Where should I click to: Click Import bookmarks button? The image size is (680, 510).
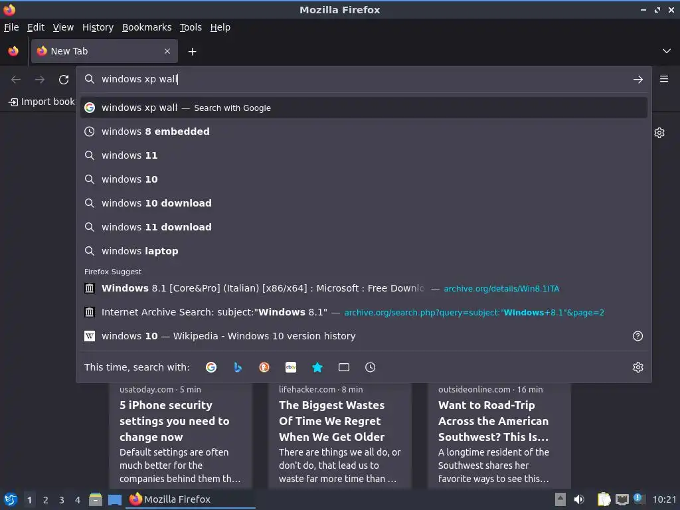click(x=42, y=102)
